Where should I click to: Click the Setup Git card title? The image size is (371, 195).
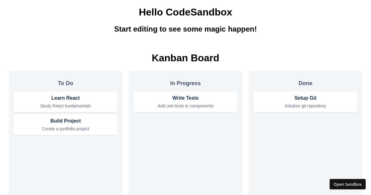(x=305, y=98)
